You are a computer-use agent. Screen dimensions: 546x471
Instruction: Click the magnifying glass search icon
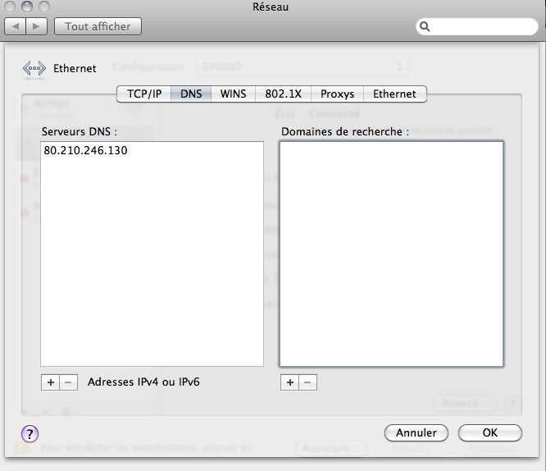coord(425,26)
